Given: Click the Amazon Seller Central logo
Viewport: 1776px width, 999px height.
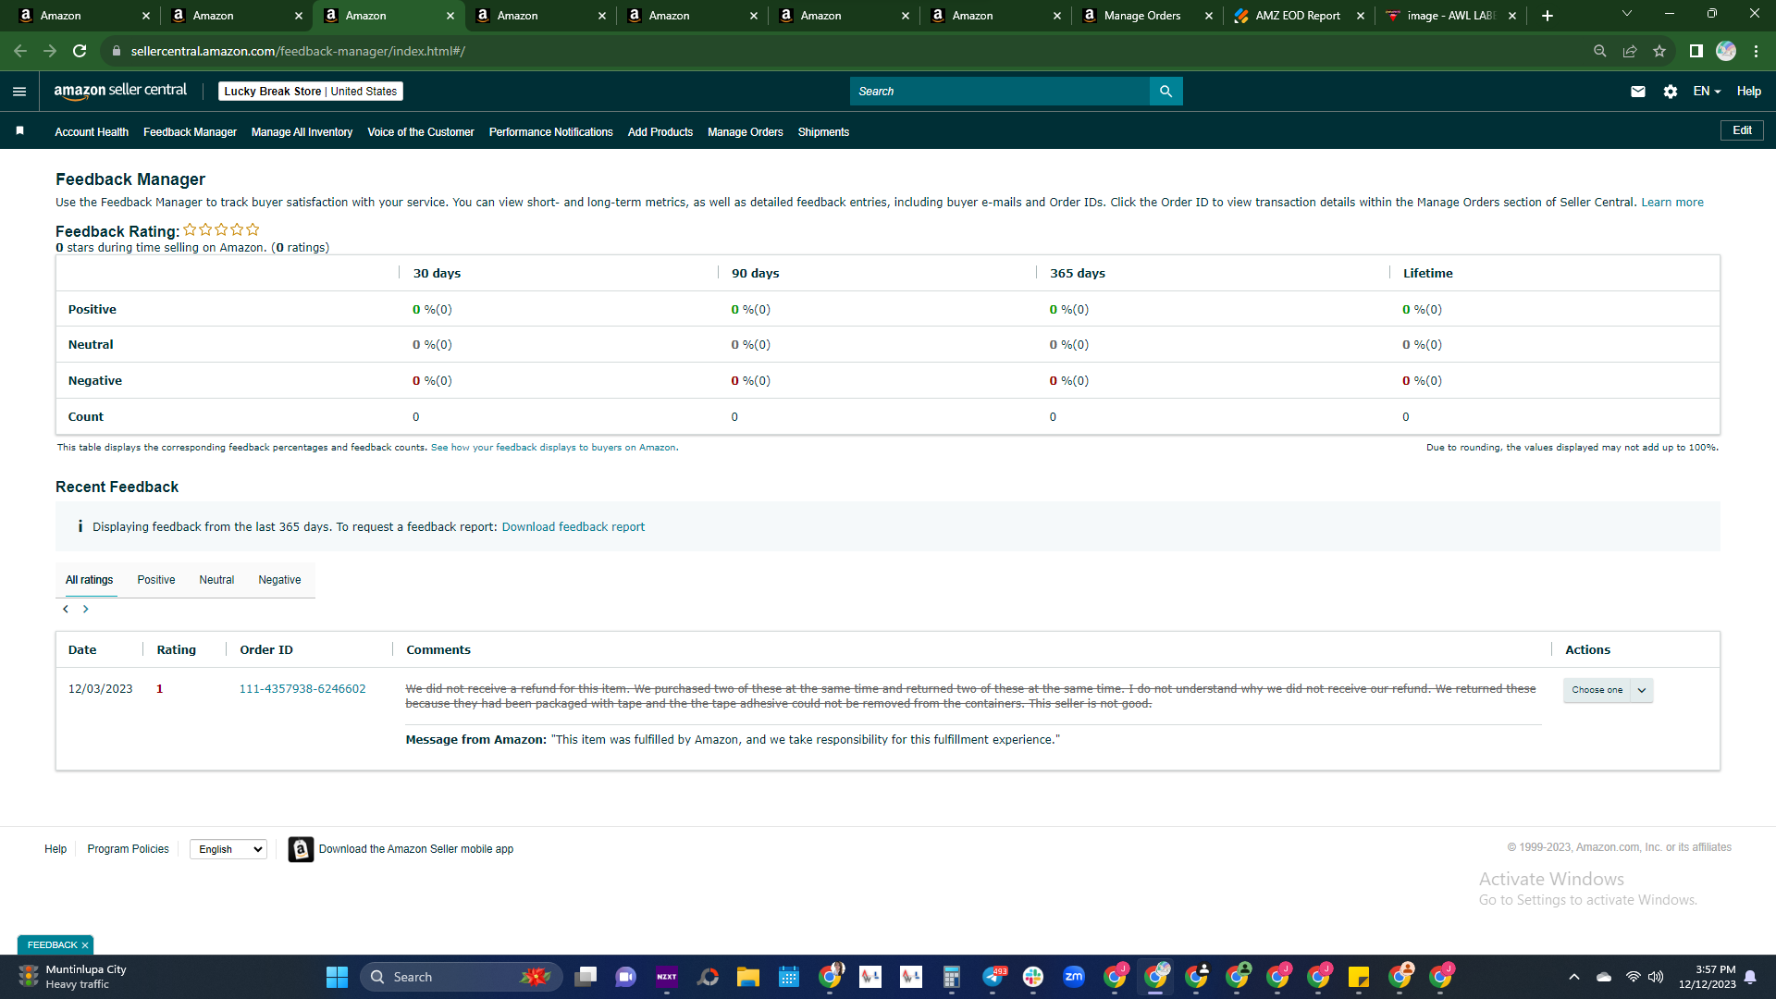Looking at the screenshot, I should point(120,91).
